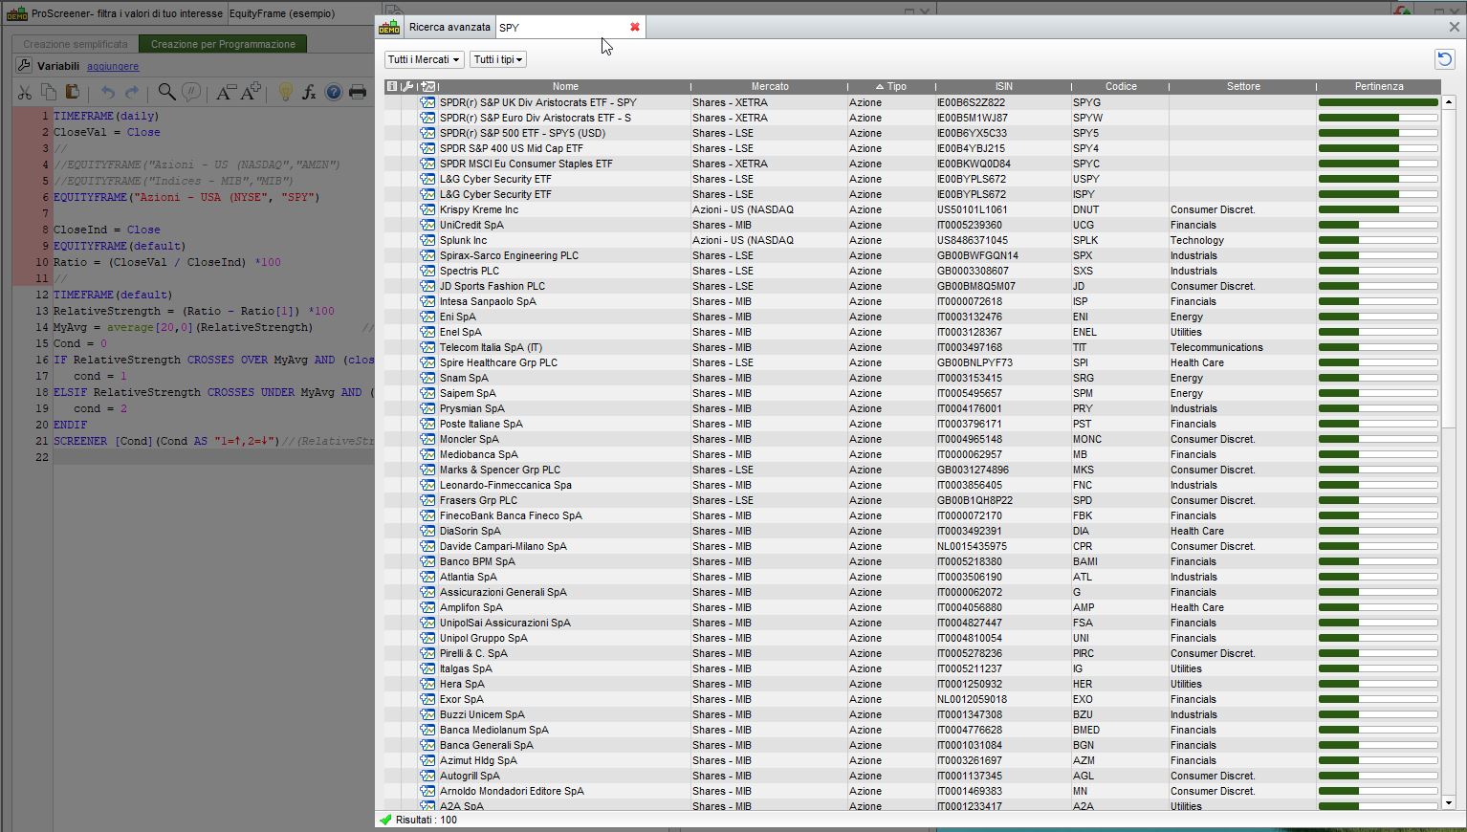The height and width of the screenshot is (832, 1467).
Task: Select Enel SpA row
Action: (912, 332)
